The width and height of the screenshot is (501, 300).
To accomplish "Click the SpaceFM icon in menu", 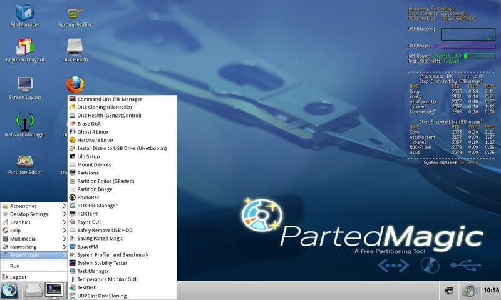I will [73, 246].
